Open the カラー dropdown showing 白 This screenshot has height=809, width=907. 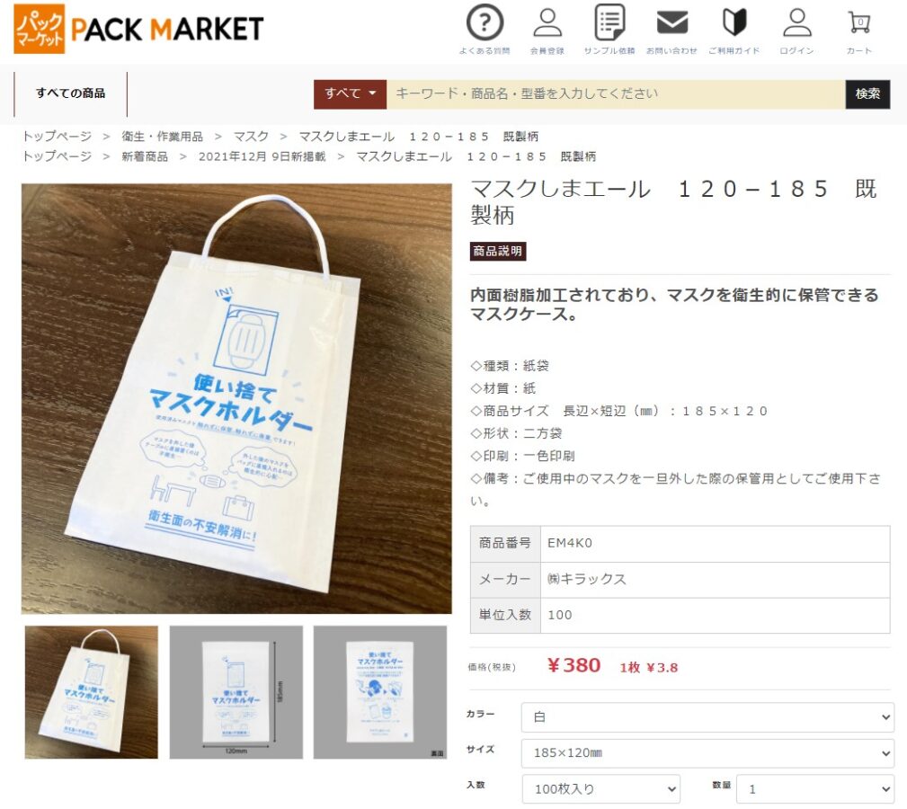pyautogui.click(x=707, y=717)
